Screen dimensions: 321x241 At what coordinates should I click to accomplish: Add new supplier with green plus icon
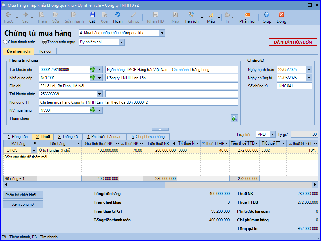point(93,78)
